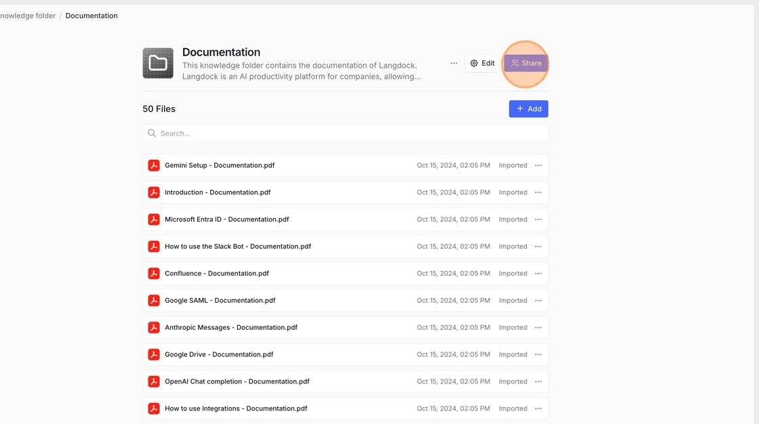Screen dimensions: 759x424
Task: Click the Confluence PDF file icon
Action: [154, 274]
